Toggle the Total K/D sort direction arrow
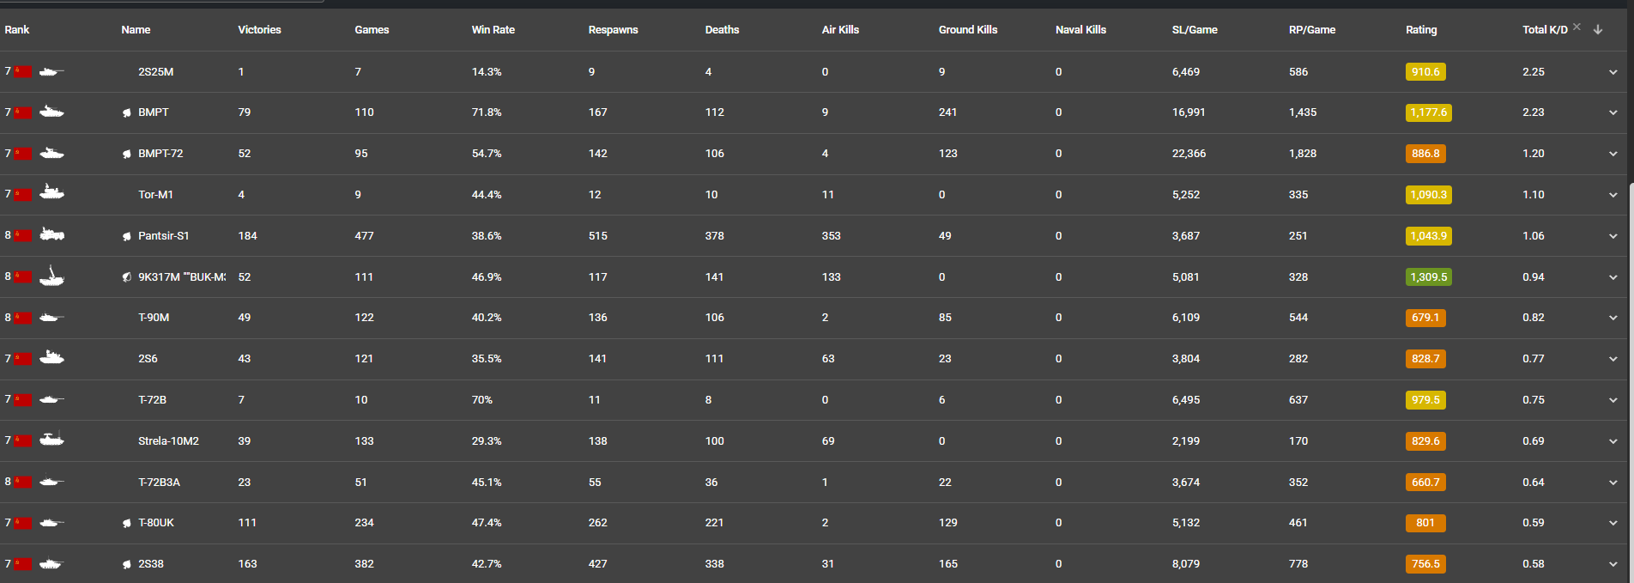 [1598, 29]
